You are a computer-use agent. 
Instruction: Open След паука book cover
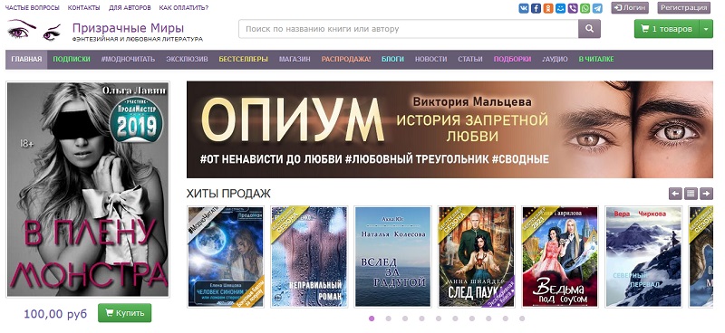tap(477, 257)
